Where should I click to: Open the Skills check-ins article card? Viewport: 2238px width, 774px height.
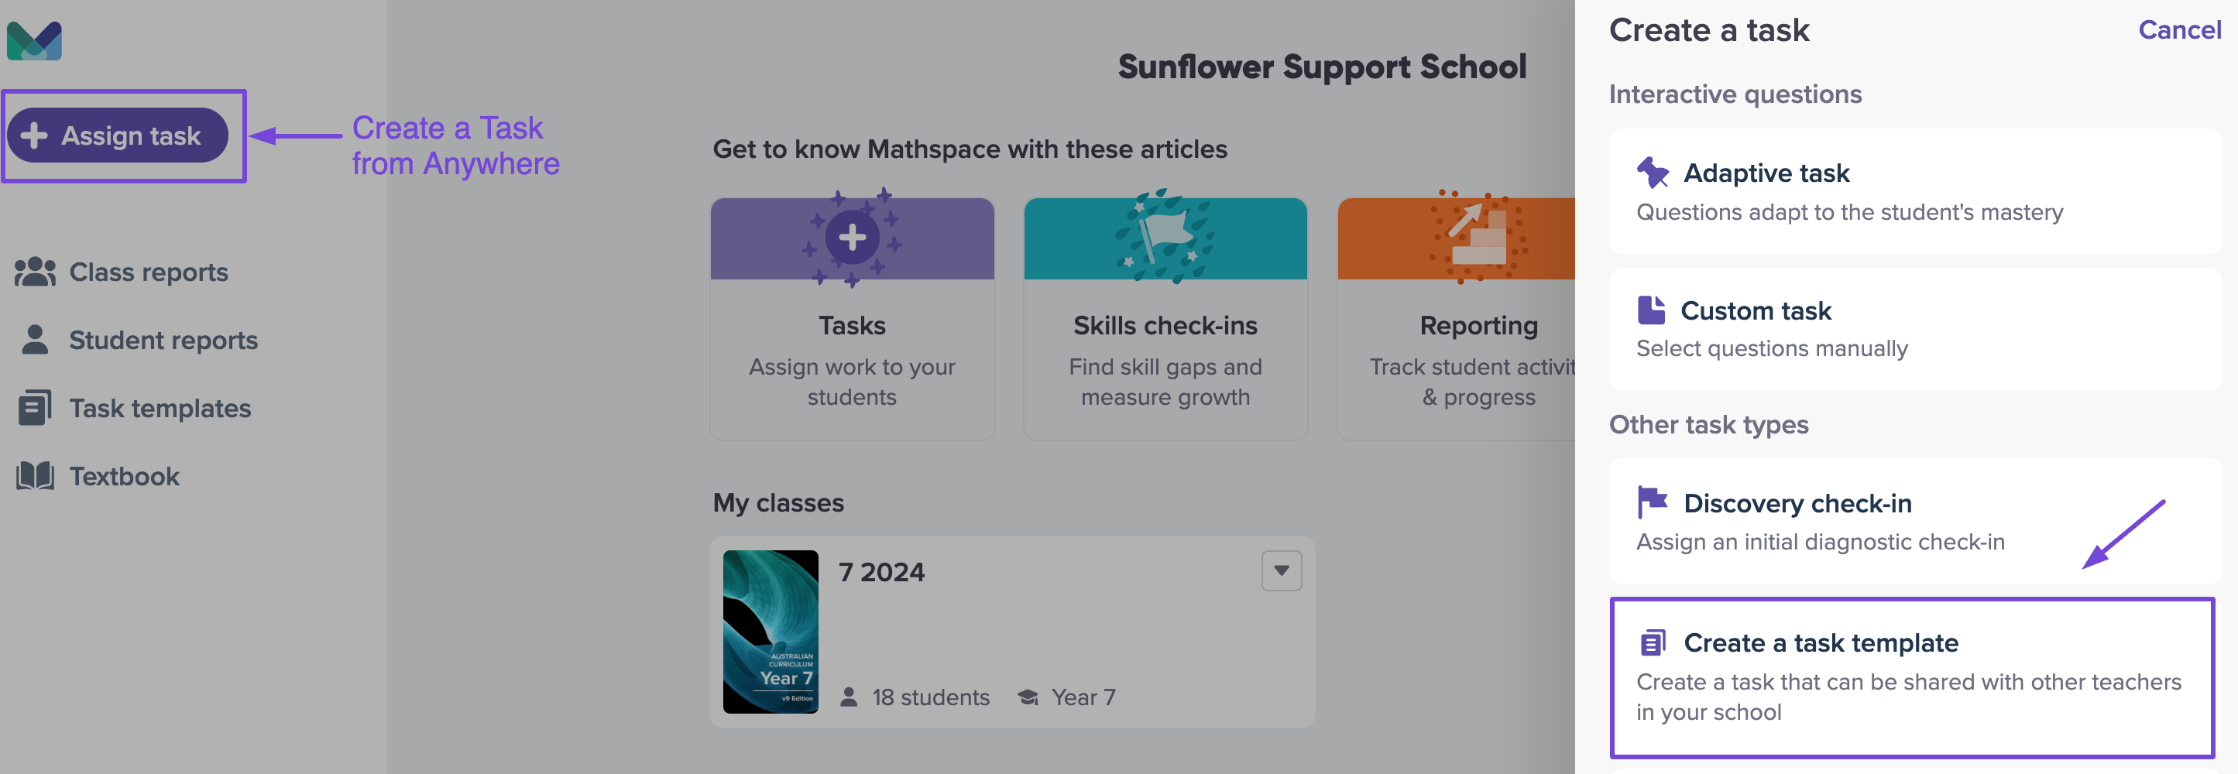(1165, 319)
